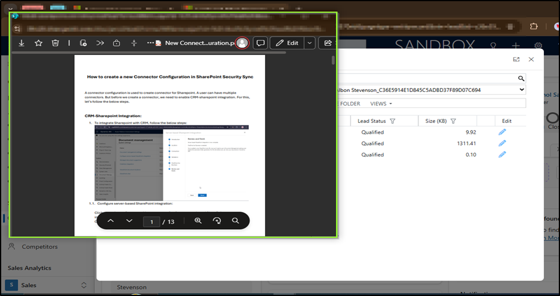Click the page number input field
Screen dimensions: 560x296
point(152,222)
